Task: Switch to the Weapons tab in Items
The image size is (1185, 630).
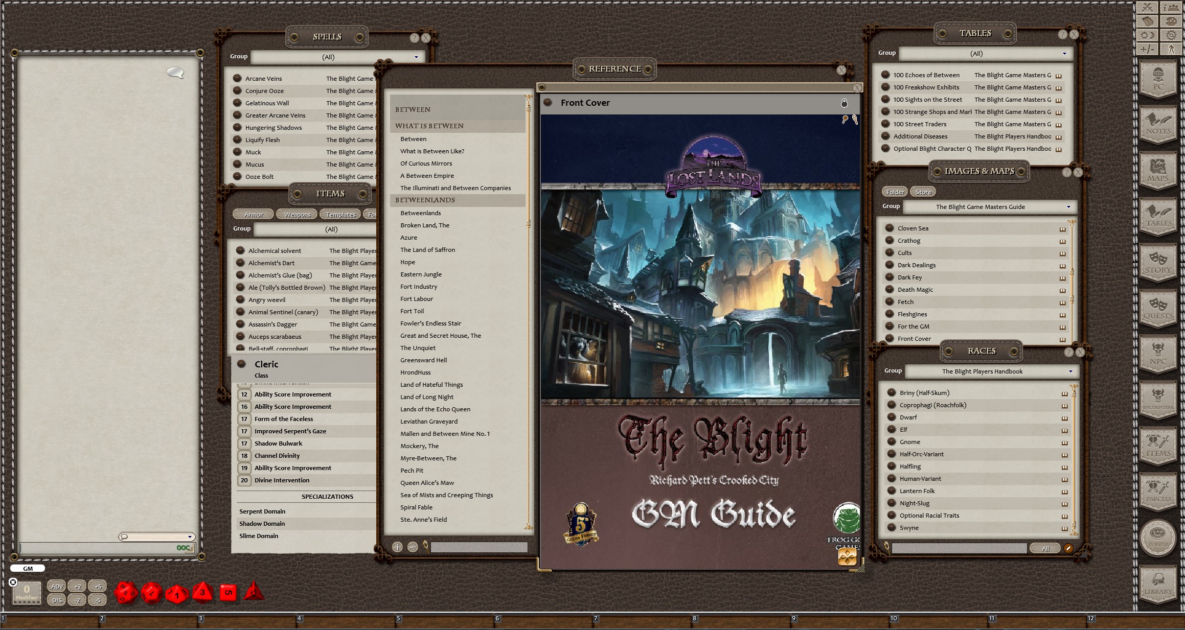Action: click(x=297, y=214)
